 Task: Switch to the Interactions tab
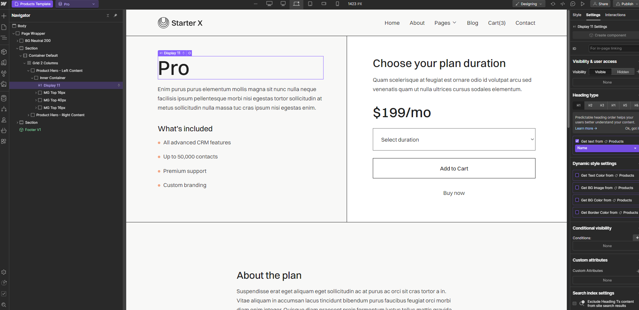coord(615,15)
